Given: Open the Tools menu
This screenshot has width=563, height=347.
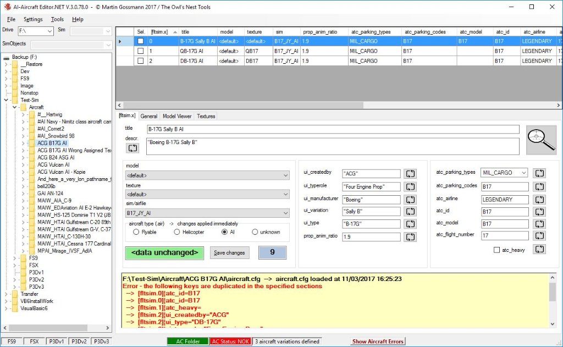Looking at the screenshot, I should [x=57, y=19].
